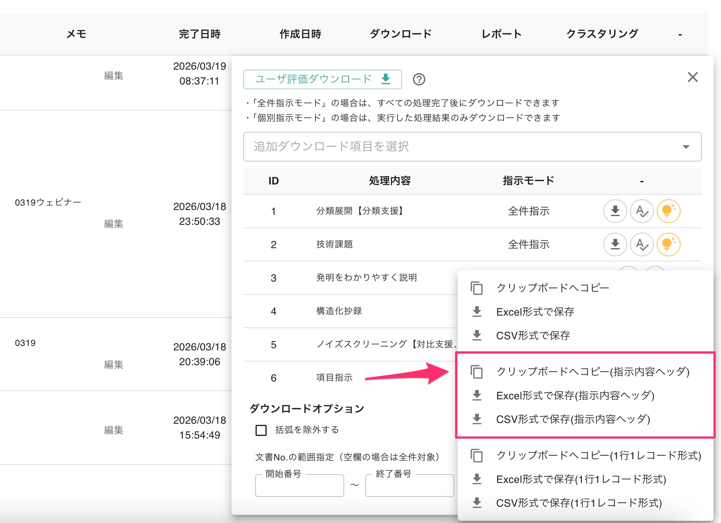Click the download arrow icon inside ユーザ評価ダウンロード

pyautogui.click(x=386, y=79)
